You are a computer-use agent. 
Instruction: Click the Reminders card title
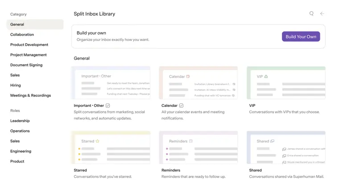[171, 170]
